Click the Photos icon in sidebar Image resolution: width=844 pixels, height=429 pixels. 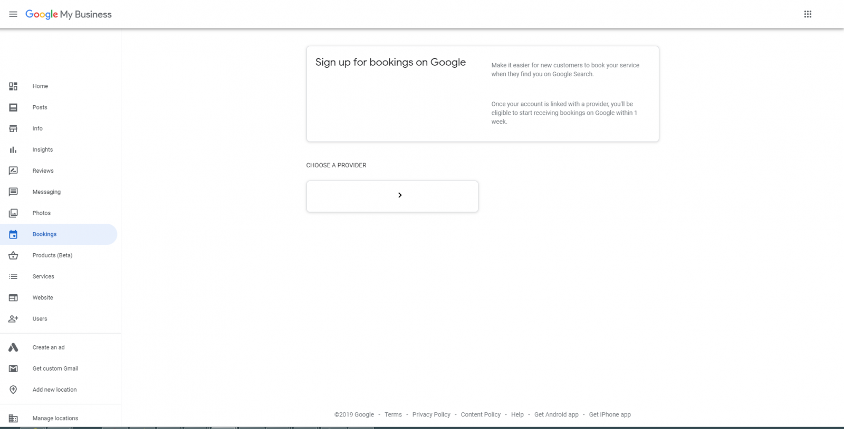[x=13, y=213]
